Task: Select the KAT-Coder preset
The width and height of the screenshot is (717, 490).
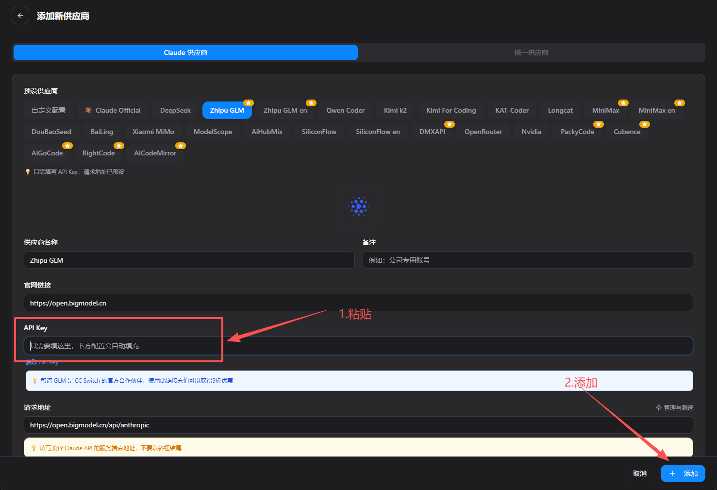Action: tap(512, 110)
